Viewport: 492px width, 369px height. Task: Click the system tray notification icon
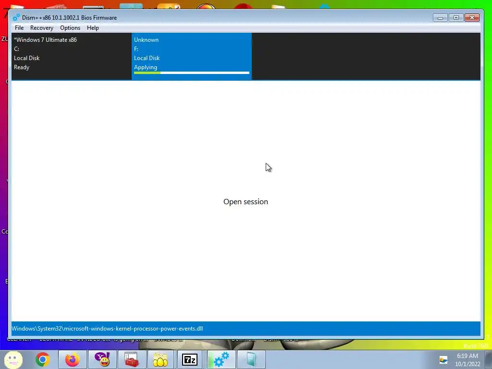[443, 359]
